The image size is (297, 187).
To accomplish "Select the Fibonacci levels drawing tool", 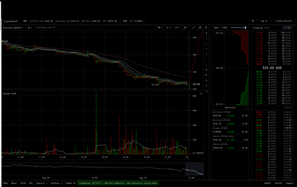I will pyautogui.click(x=206, y=70).
